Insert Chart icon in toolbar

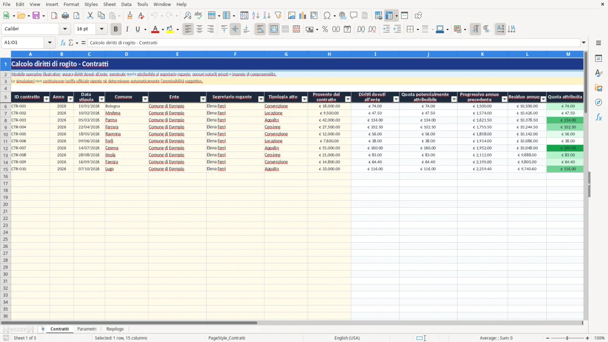pyautogui.click(x=303, y=16)
